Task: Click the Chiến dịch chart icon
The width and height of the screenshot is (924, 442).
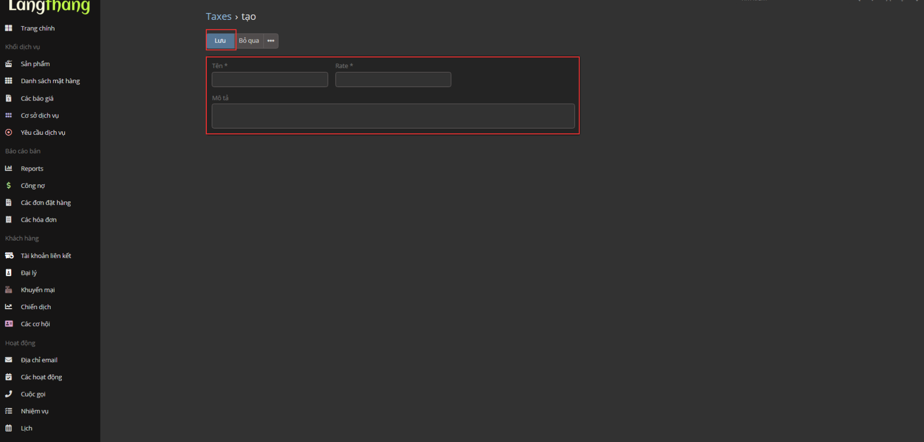Action: [8, 306]
